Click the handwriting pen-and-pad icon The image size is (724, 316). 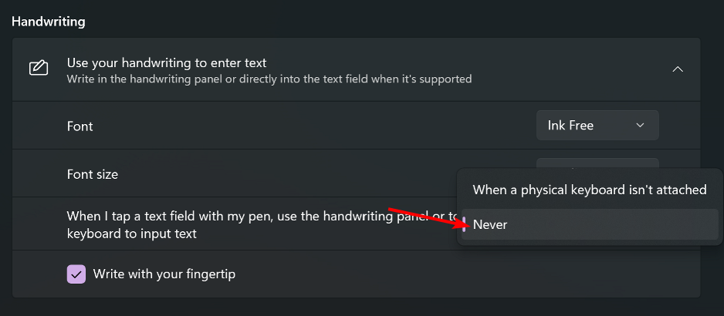pyautogui.click(x=39, y=69)
